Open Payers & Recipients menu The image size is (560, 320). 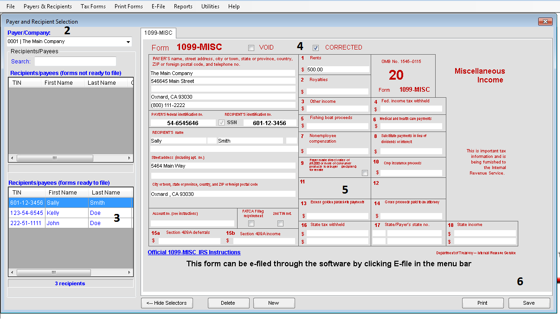[47, 6]
